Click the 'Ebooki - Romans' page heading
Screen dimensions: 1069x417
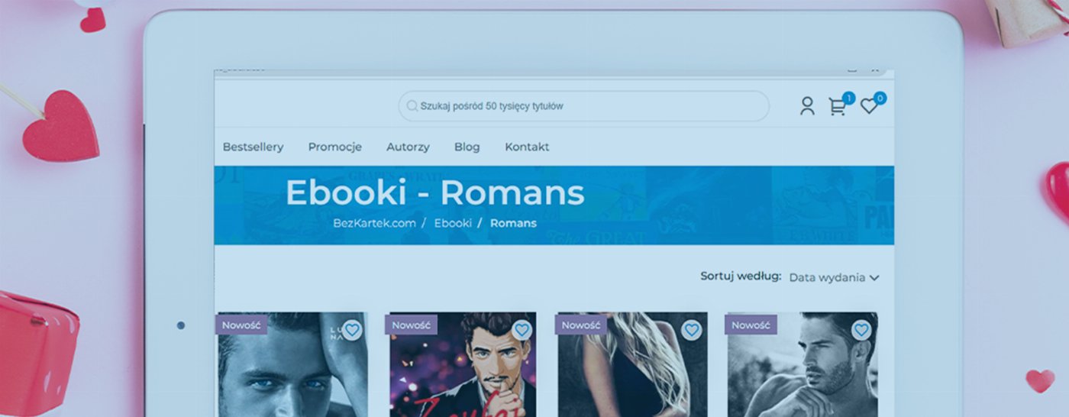434,193
